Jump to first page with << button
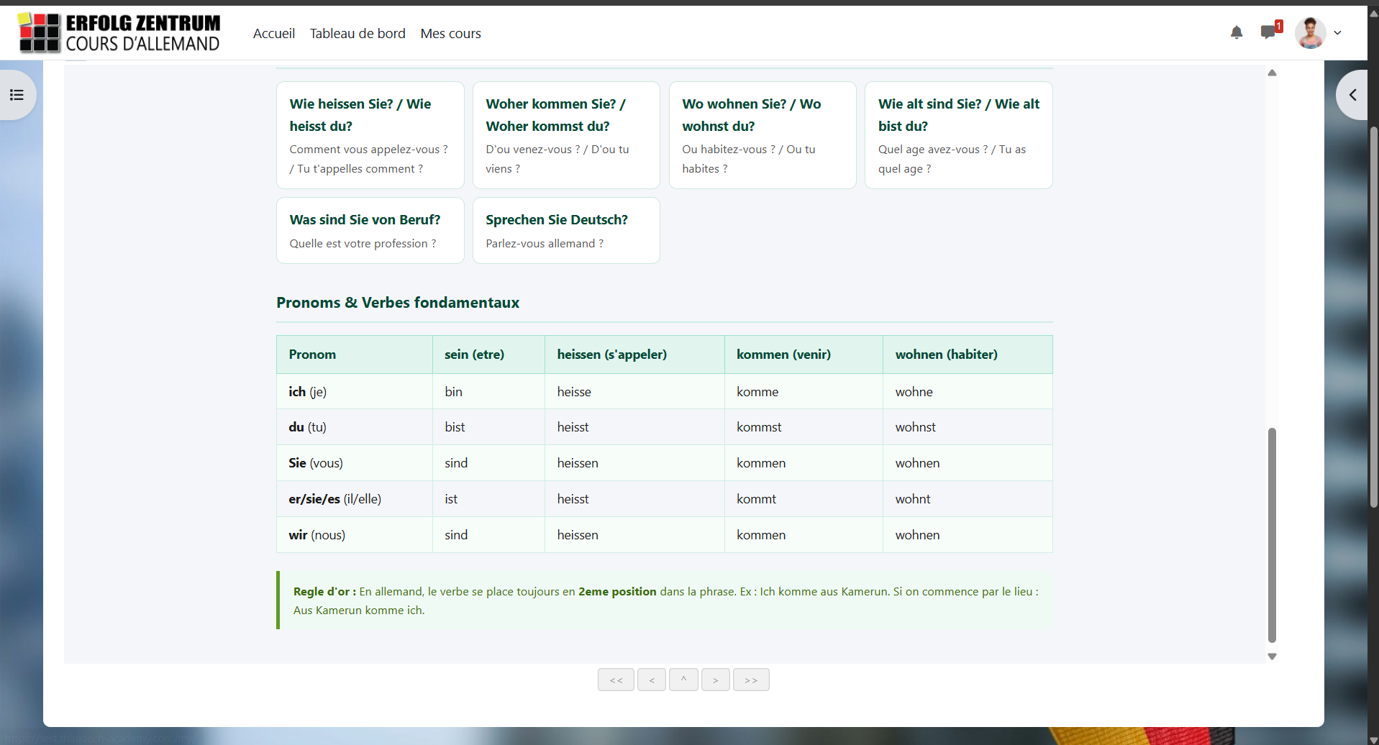Screen dimensions: 1379x745 [x=616, y=680]
